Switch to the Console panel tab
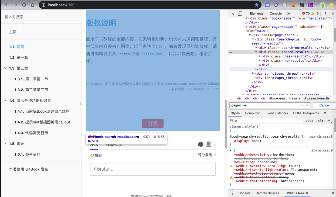Viewport: 336px width, 197px height. tap(276, 13)
